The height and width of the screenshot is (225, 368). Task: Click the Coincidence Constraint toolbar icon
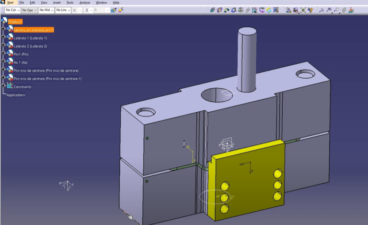click(212, 10)
